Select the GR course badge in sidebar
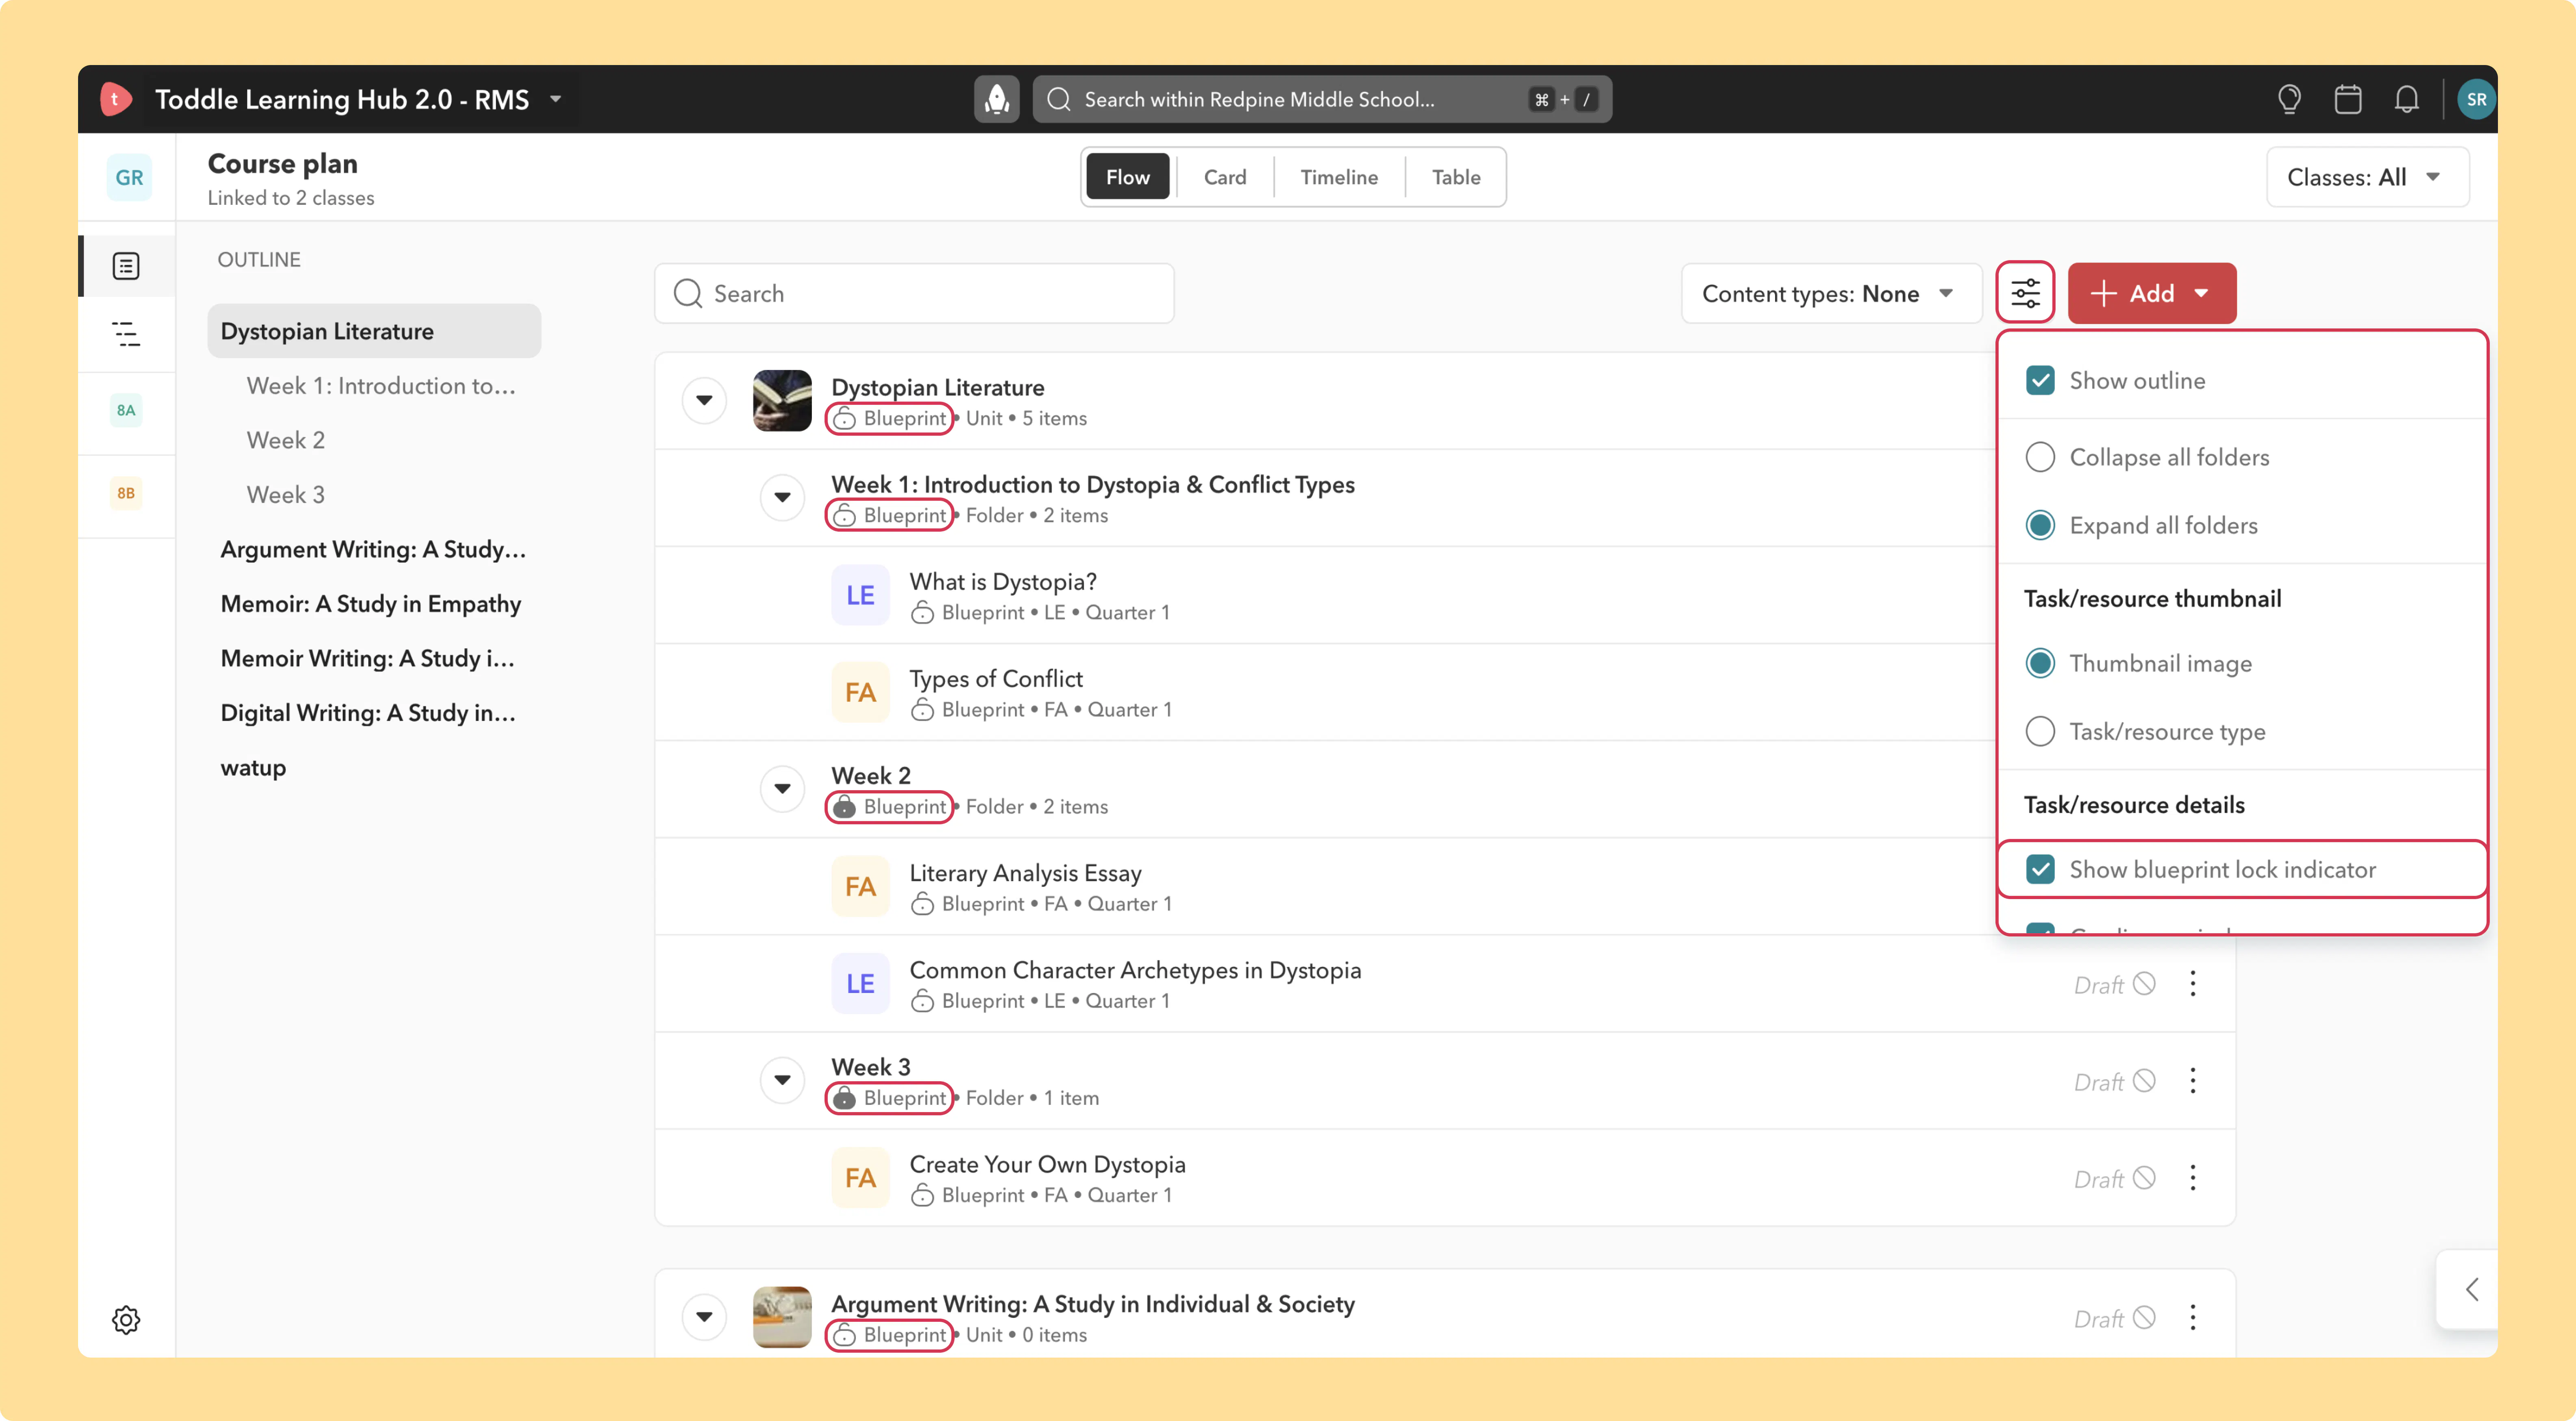The width and height of the screenshot is (2576, 1421). [x=129, y=177]
